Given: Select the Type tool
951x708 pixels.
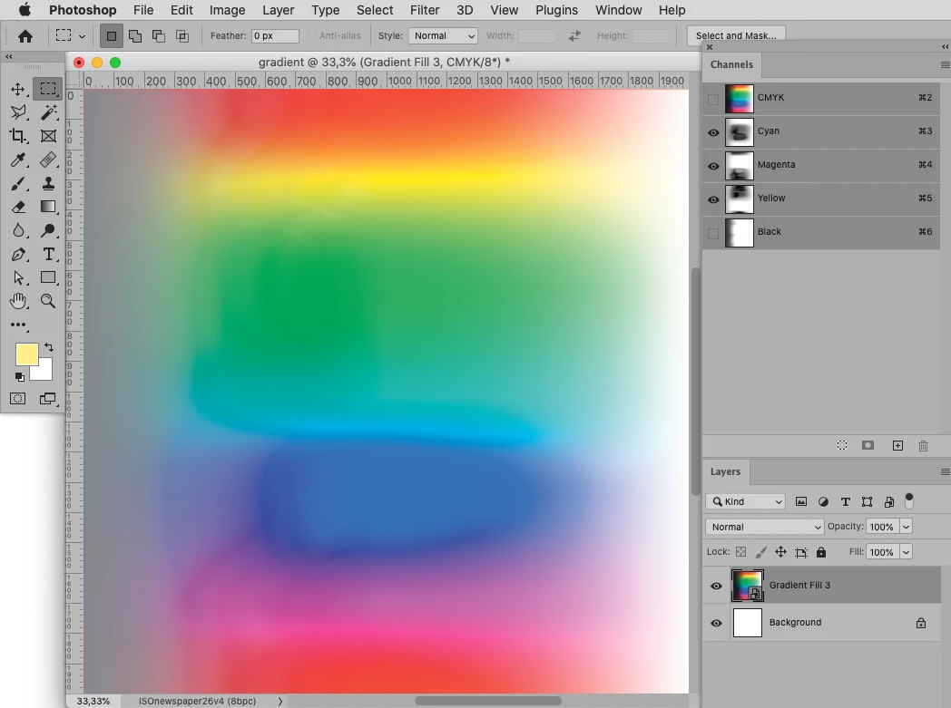Looking at the screenshot, I should (x=48, y=254).
